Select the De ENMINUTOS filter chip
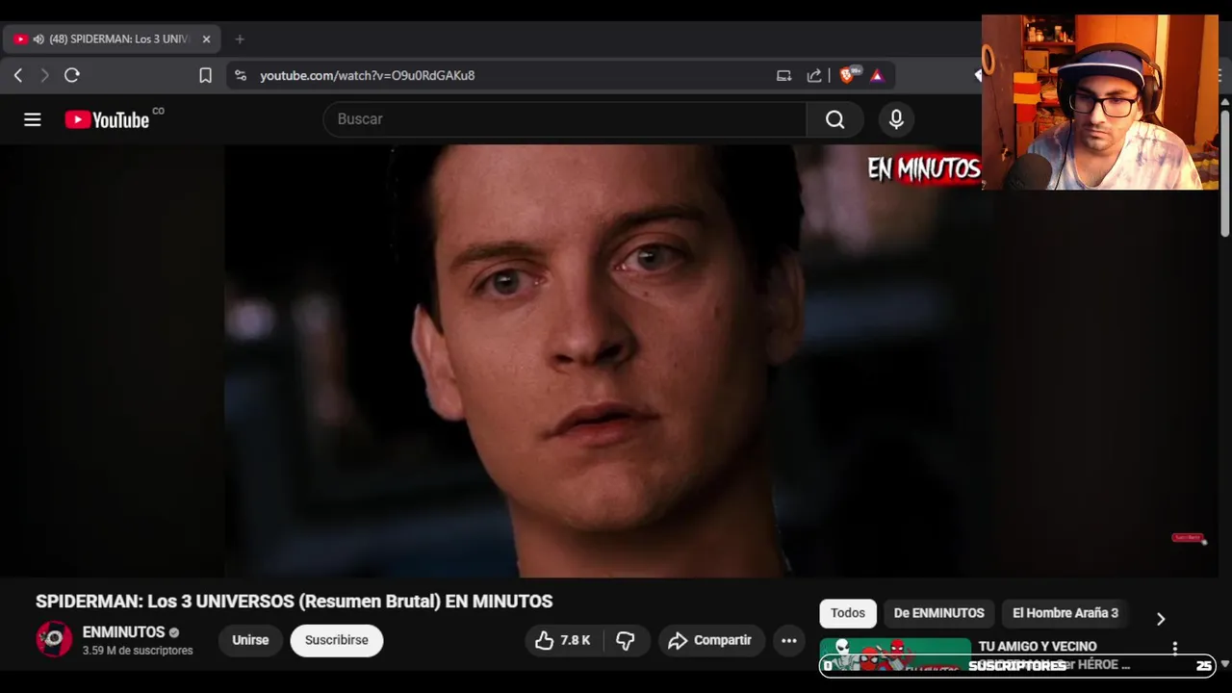 [x=938, y=613]
